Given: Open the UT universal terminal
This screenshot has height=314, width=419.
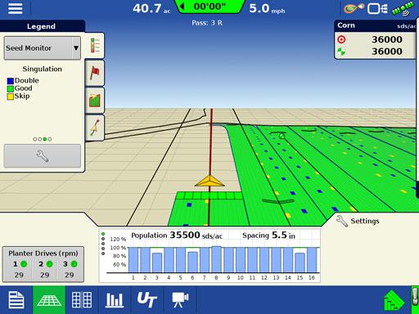Looking at the screenshot, I should click(147, 300).
